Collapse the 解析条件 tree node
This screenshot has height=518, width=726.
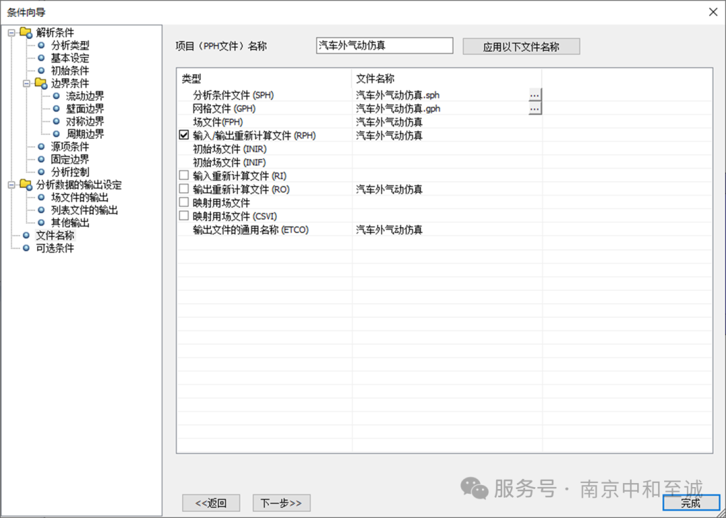click(x=11, y=33)
